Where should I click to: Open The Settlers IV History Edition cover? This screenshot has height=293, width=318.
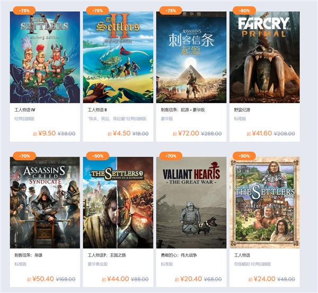45,57
